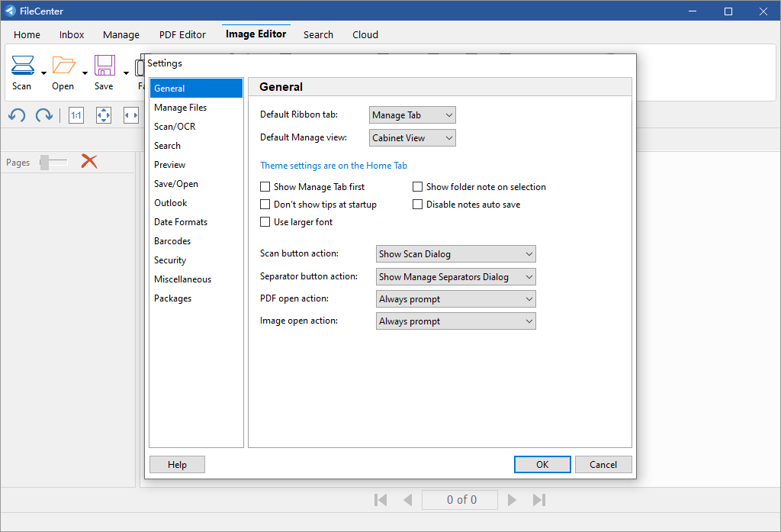Viewport: 781px width, 532px height.
Task: Toggle Show folder note on selection
Action: (417, 187)
